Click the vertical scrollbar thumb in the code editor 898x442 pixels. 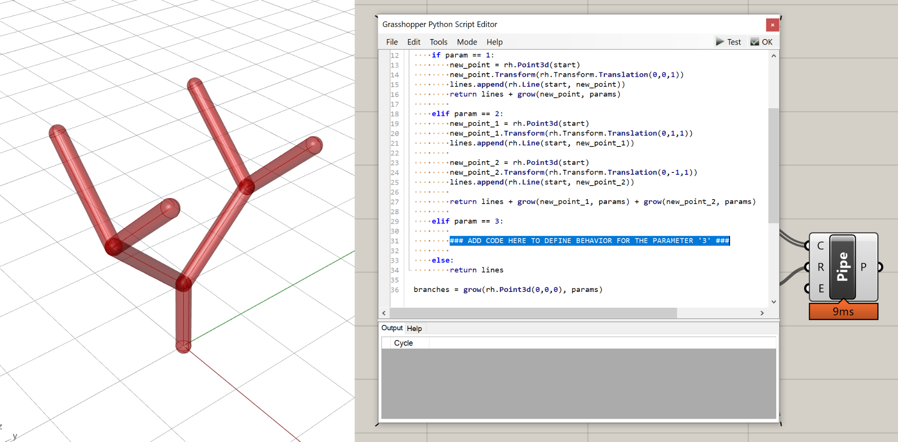tap(774, 165)
